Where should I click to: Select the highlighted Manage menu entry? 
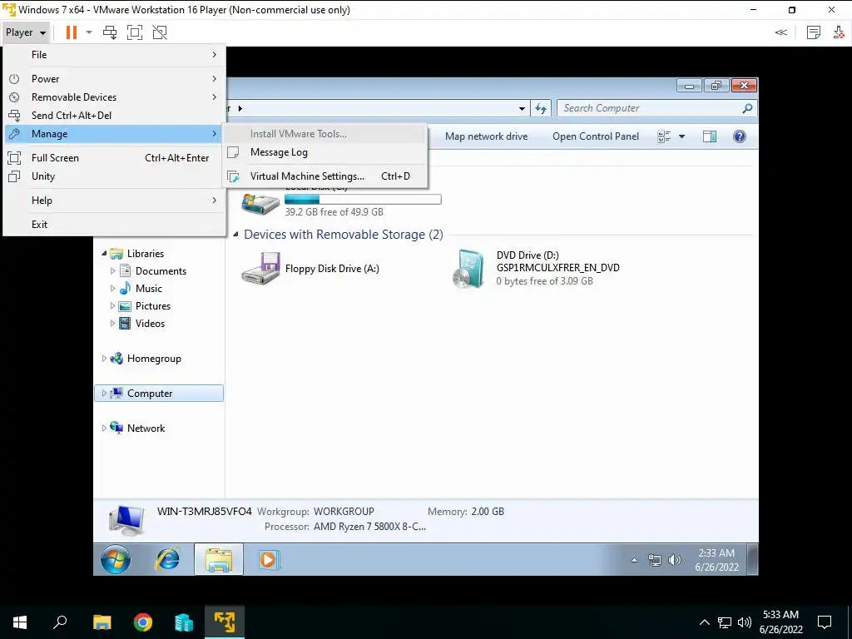(x=115, y=134)
